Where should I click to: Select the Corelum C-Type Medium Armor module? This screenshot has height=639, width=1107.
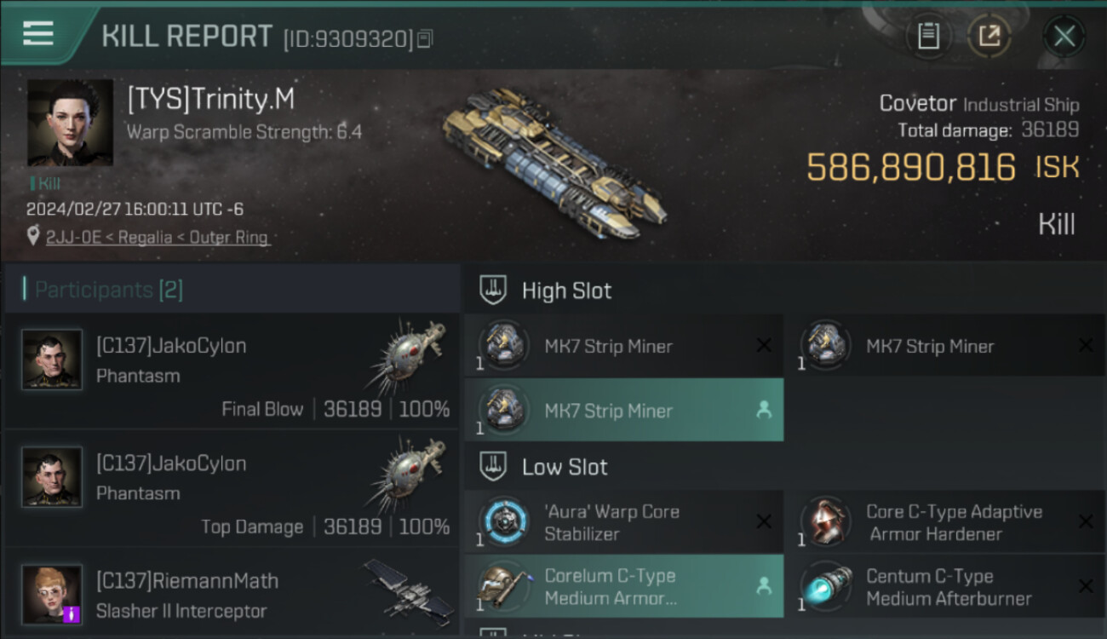pyautogui.click(x=623, y=586)
